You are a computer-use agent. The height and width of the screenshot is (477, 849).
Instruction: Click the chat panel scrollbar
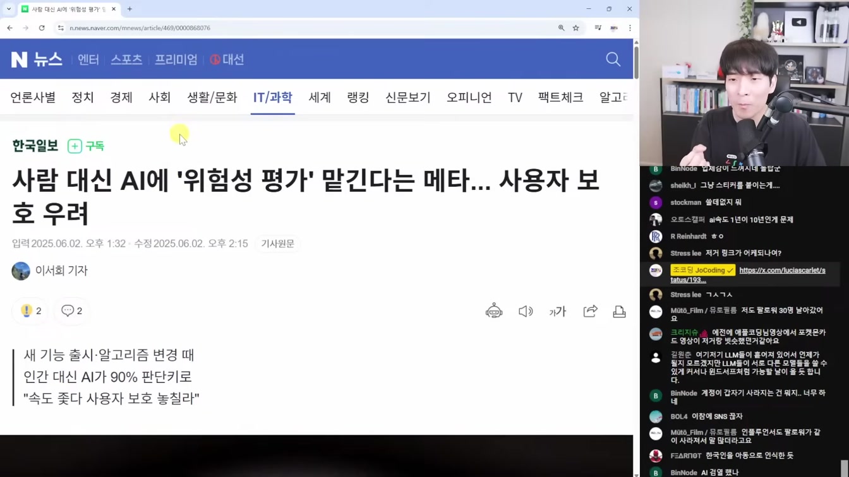(845, 469)
